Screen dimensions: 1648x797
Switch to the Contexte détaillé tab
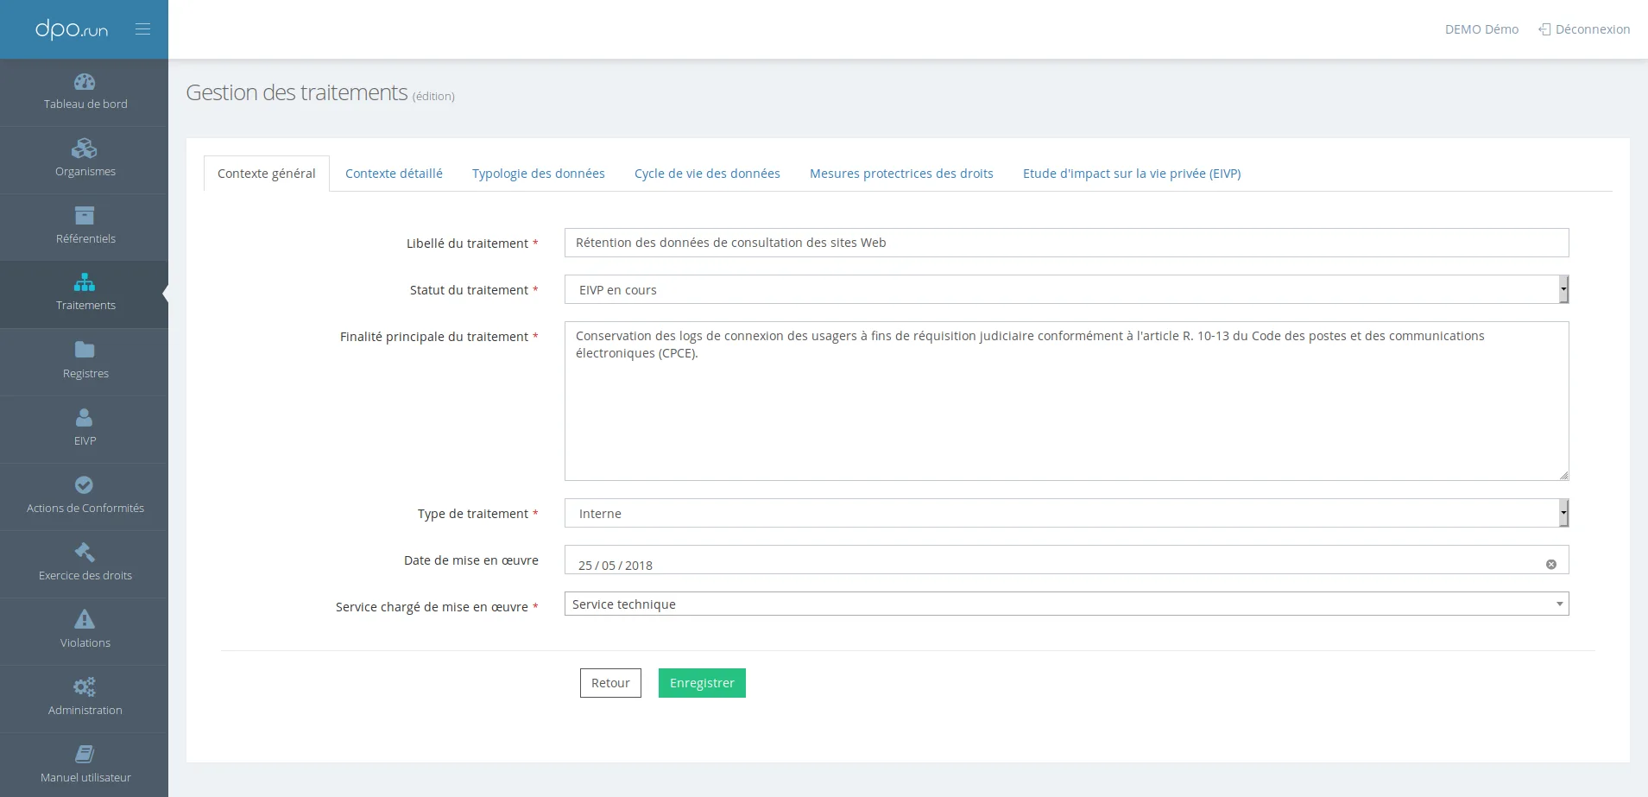point(394,174)
